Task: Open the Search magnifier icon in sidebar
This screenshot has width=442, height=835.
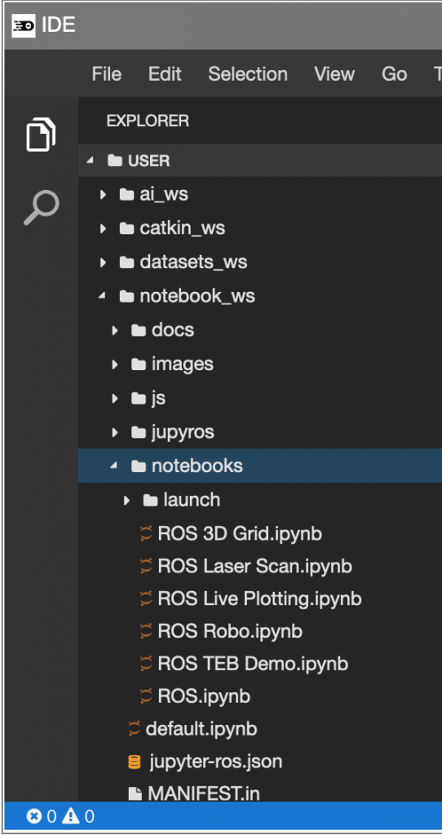Action: (41, 208)
